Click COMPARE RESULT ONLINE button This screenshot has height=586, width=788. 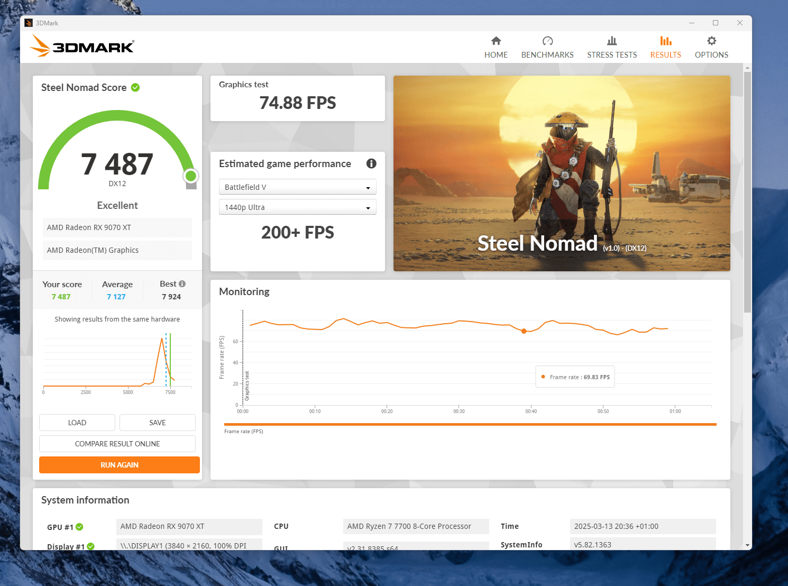(117, 444)
